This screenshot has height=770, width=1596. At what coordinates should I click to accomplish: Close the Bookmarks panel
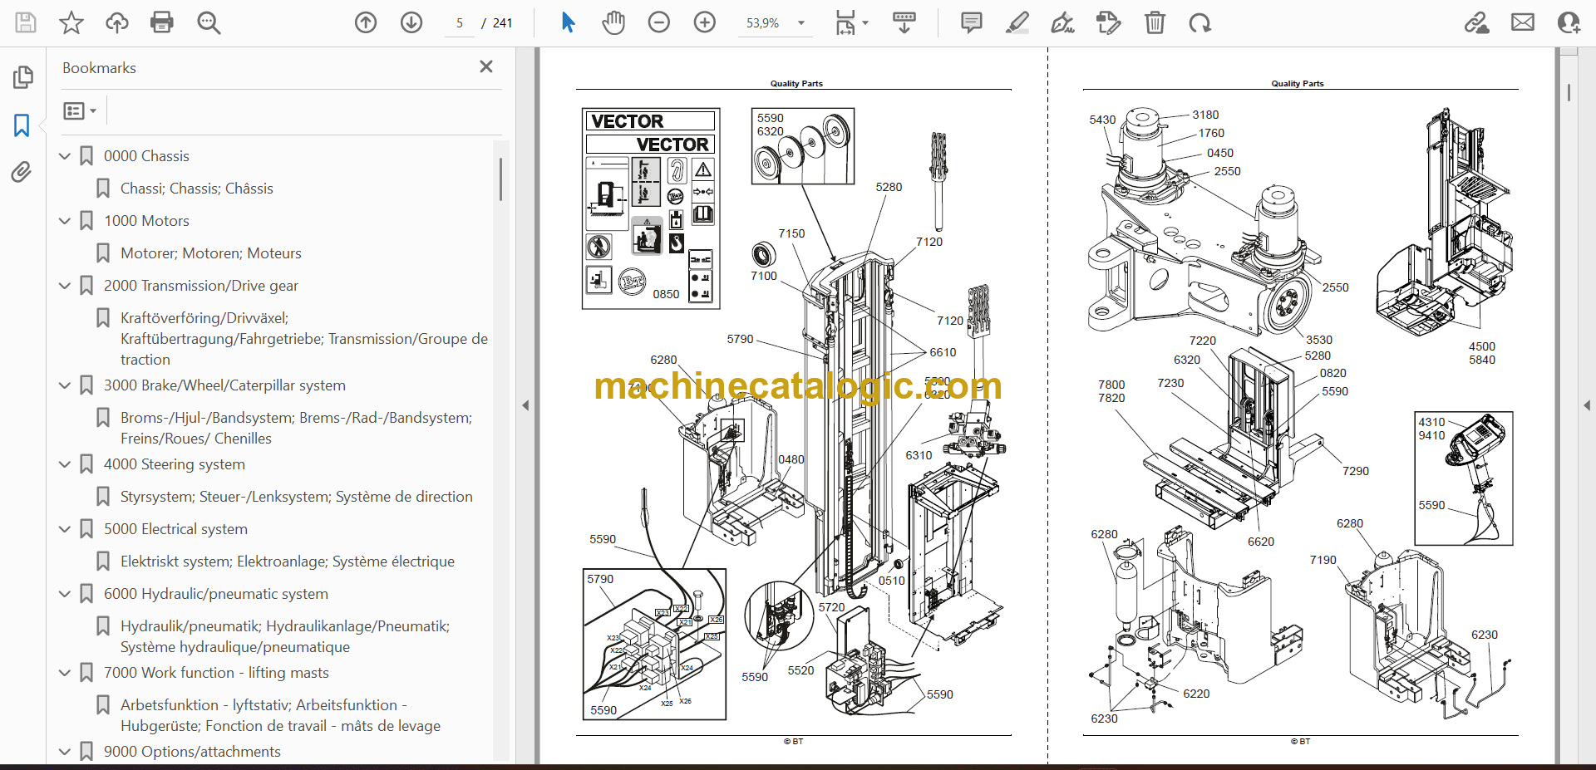486,66
